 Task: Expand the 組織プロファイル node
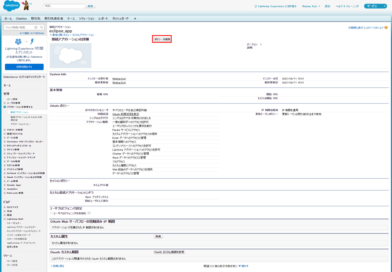tap(5, 134)
